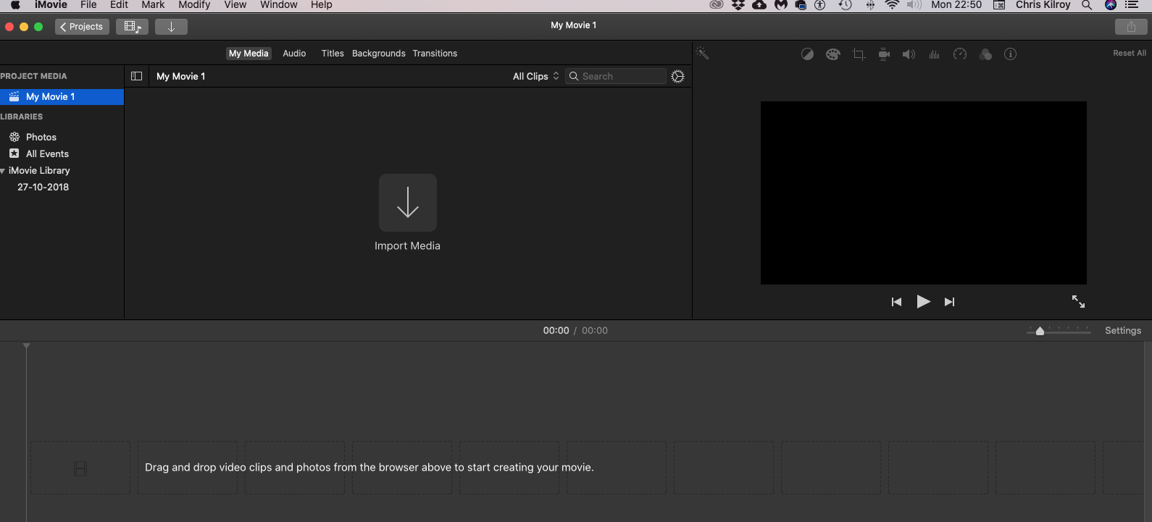Click Reset All adjustments
Screen dimensions: 1152x522
1130,54
